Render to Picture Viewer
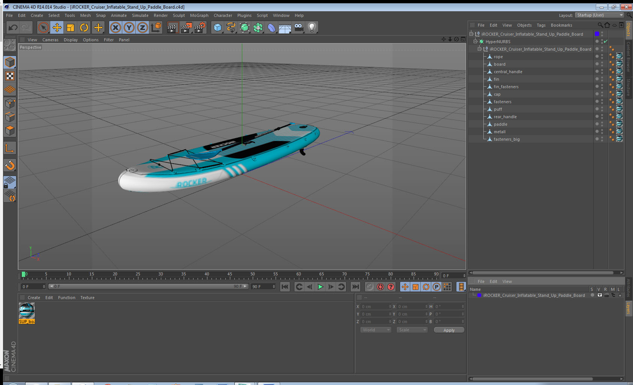The height and width of the screenshot is (385, 633). click(x=186, y=27)
